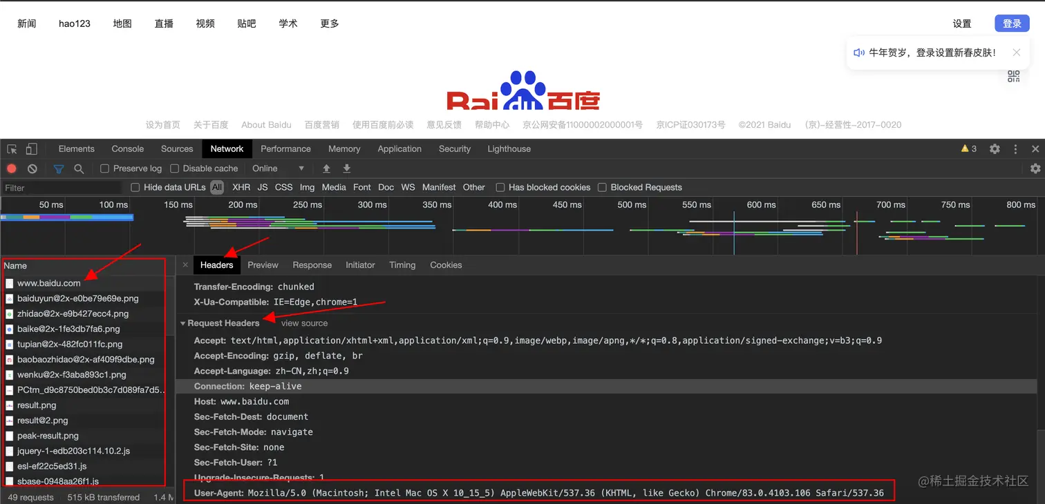Open the Online throttling dropdown

(x=278, y=168)
